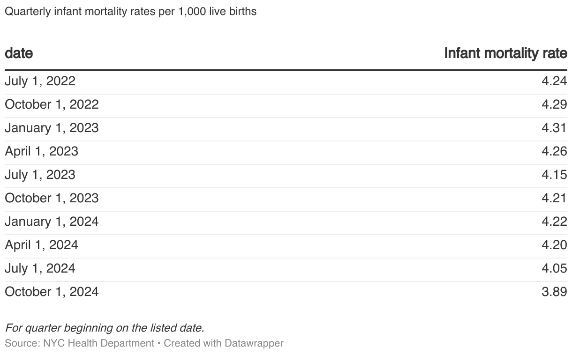Image resolution: width=572 pixels, height=355 pixels.
Task: Click the October 1, 2023 date cell
Action: tap(52, 198)
